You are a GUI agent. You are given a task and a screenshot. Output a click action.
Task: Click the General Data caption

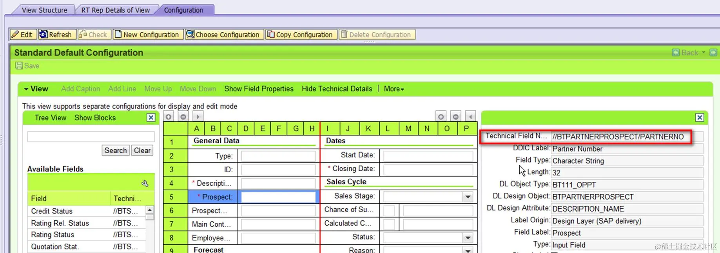point(216,141)
